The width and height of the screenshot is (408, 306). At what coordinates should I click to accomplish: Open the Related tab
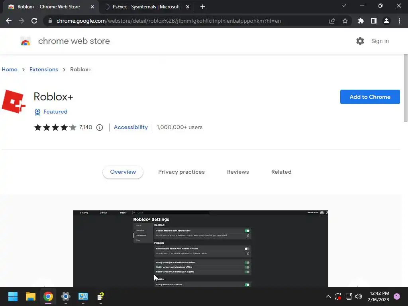(281, 172)
